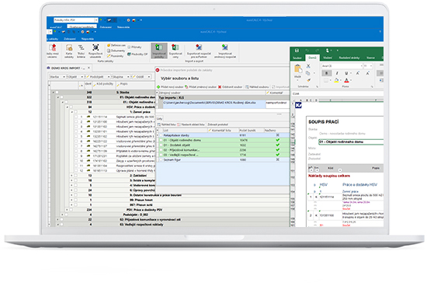Open Objekt filter dropdown
Image resolution: width=427 pixels, height=297 pixels.
tap(82, 77)
